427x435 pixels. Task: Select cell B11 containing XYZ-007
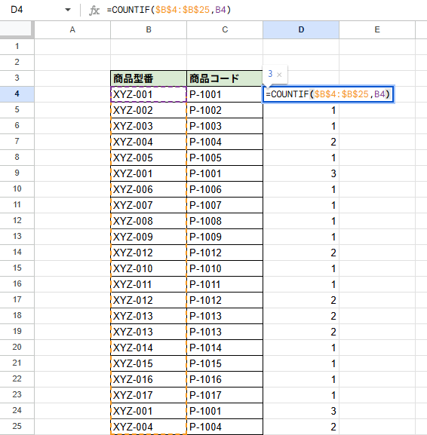click(x=149, y=205)
